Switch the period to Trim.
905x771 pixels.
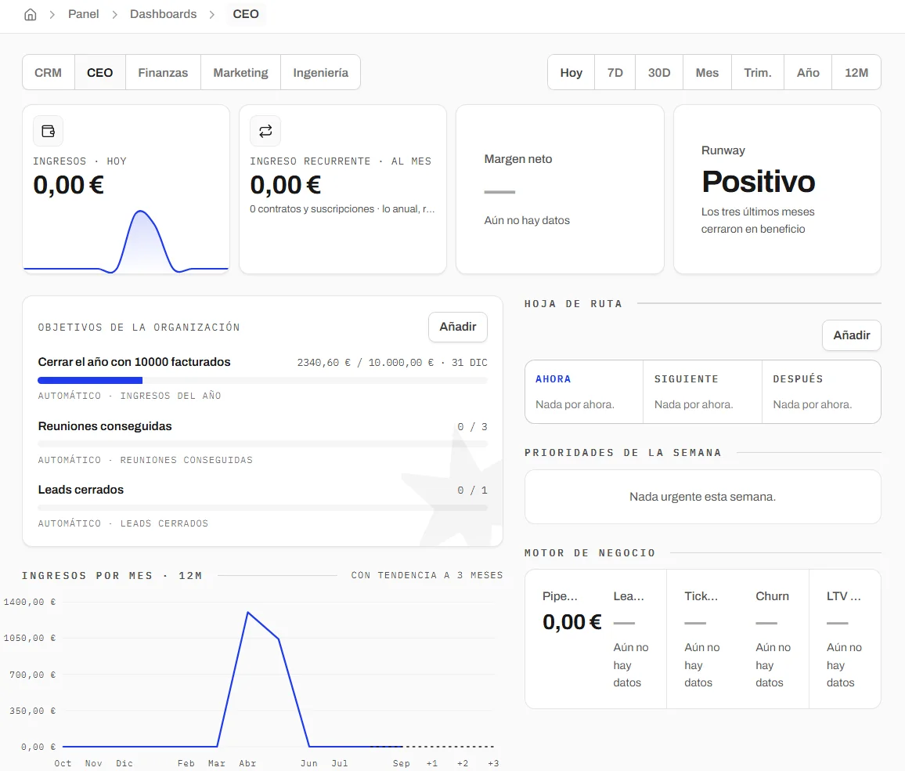tap(758, 73)
